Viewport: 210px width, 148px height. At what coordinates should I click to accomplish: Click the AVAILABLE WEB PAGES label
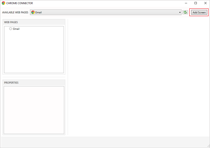click(x=15, y=12)
